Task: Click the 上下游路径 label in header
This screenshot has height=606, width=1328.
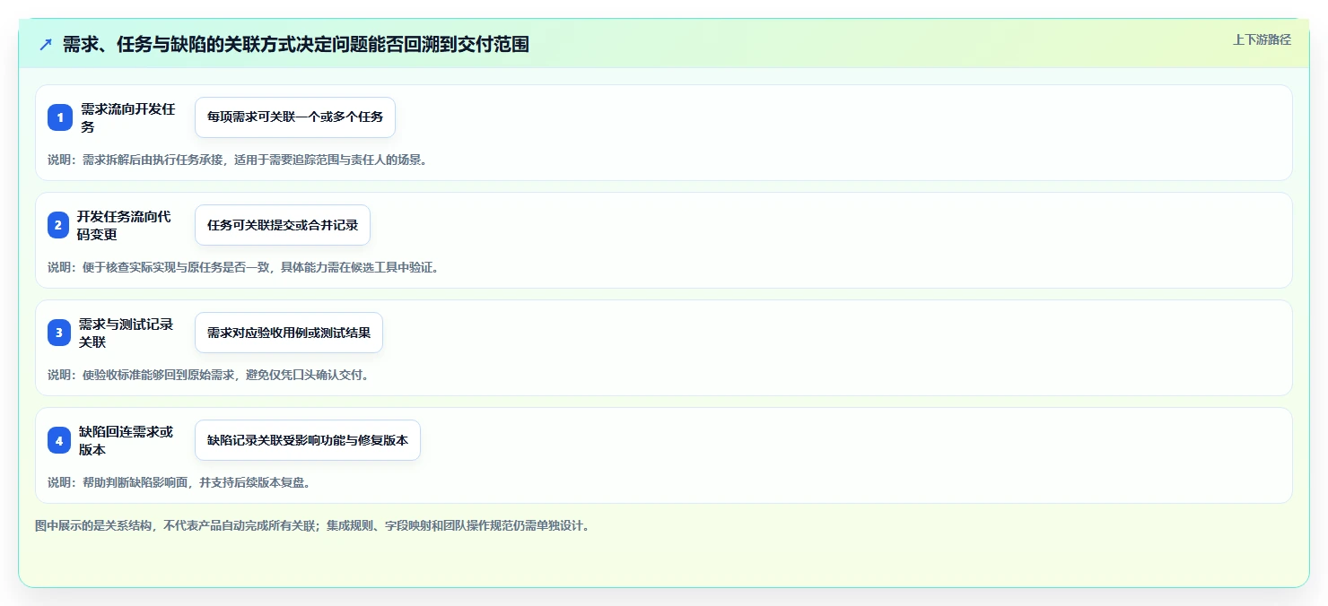Action: [1262, 39]
